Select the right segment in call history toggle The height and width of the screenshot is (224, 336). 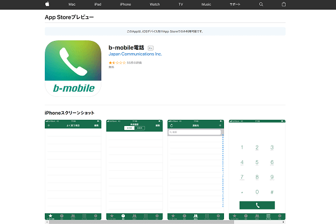(x=139, y=128)
